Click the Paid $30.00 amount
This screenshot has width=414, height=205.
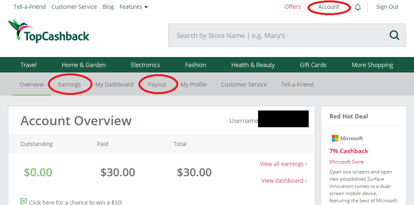click(x=118, y=173)
